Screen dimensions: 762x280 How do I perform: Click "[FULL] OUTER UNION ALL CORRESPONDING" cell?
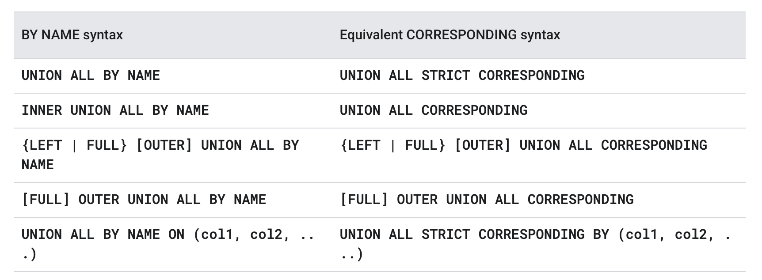click(486, 200)
